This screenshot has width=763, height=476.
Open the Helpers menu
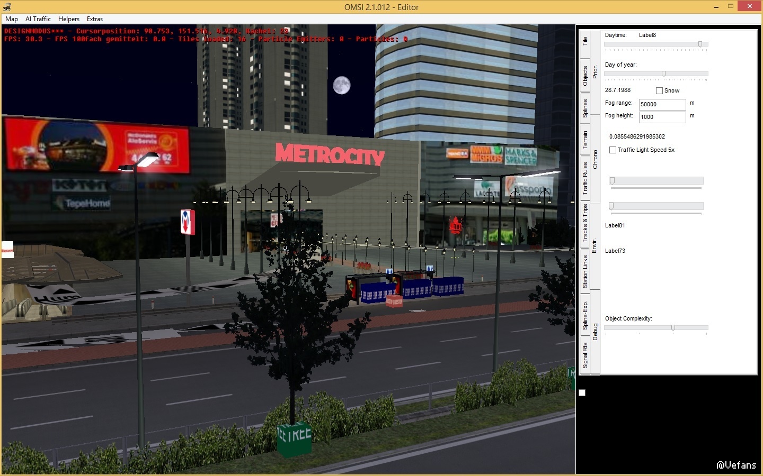point(69,19)
